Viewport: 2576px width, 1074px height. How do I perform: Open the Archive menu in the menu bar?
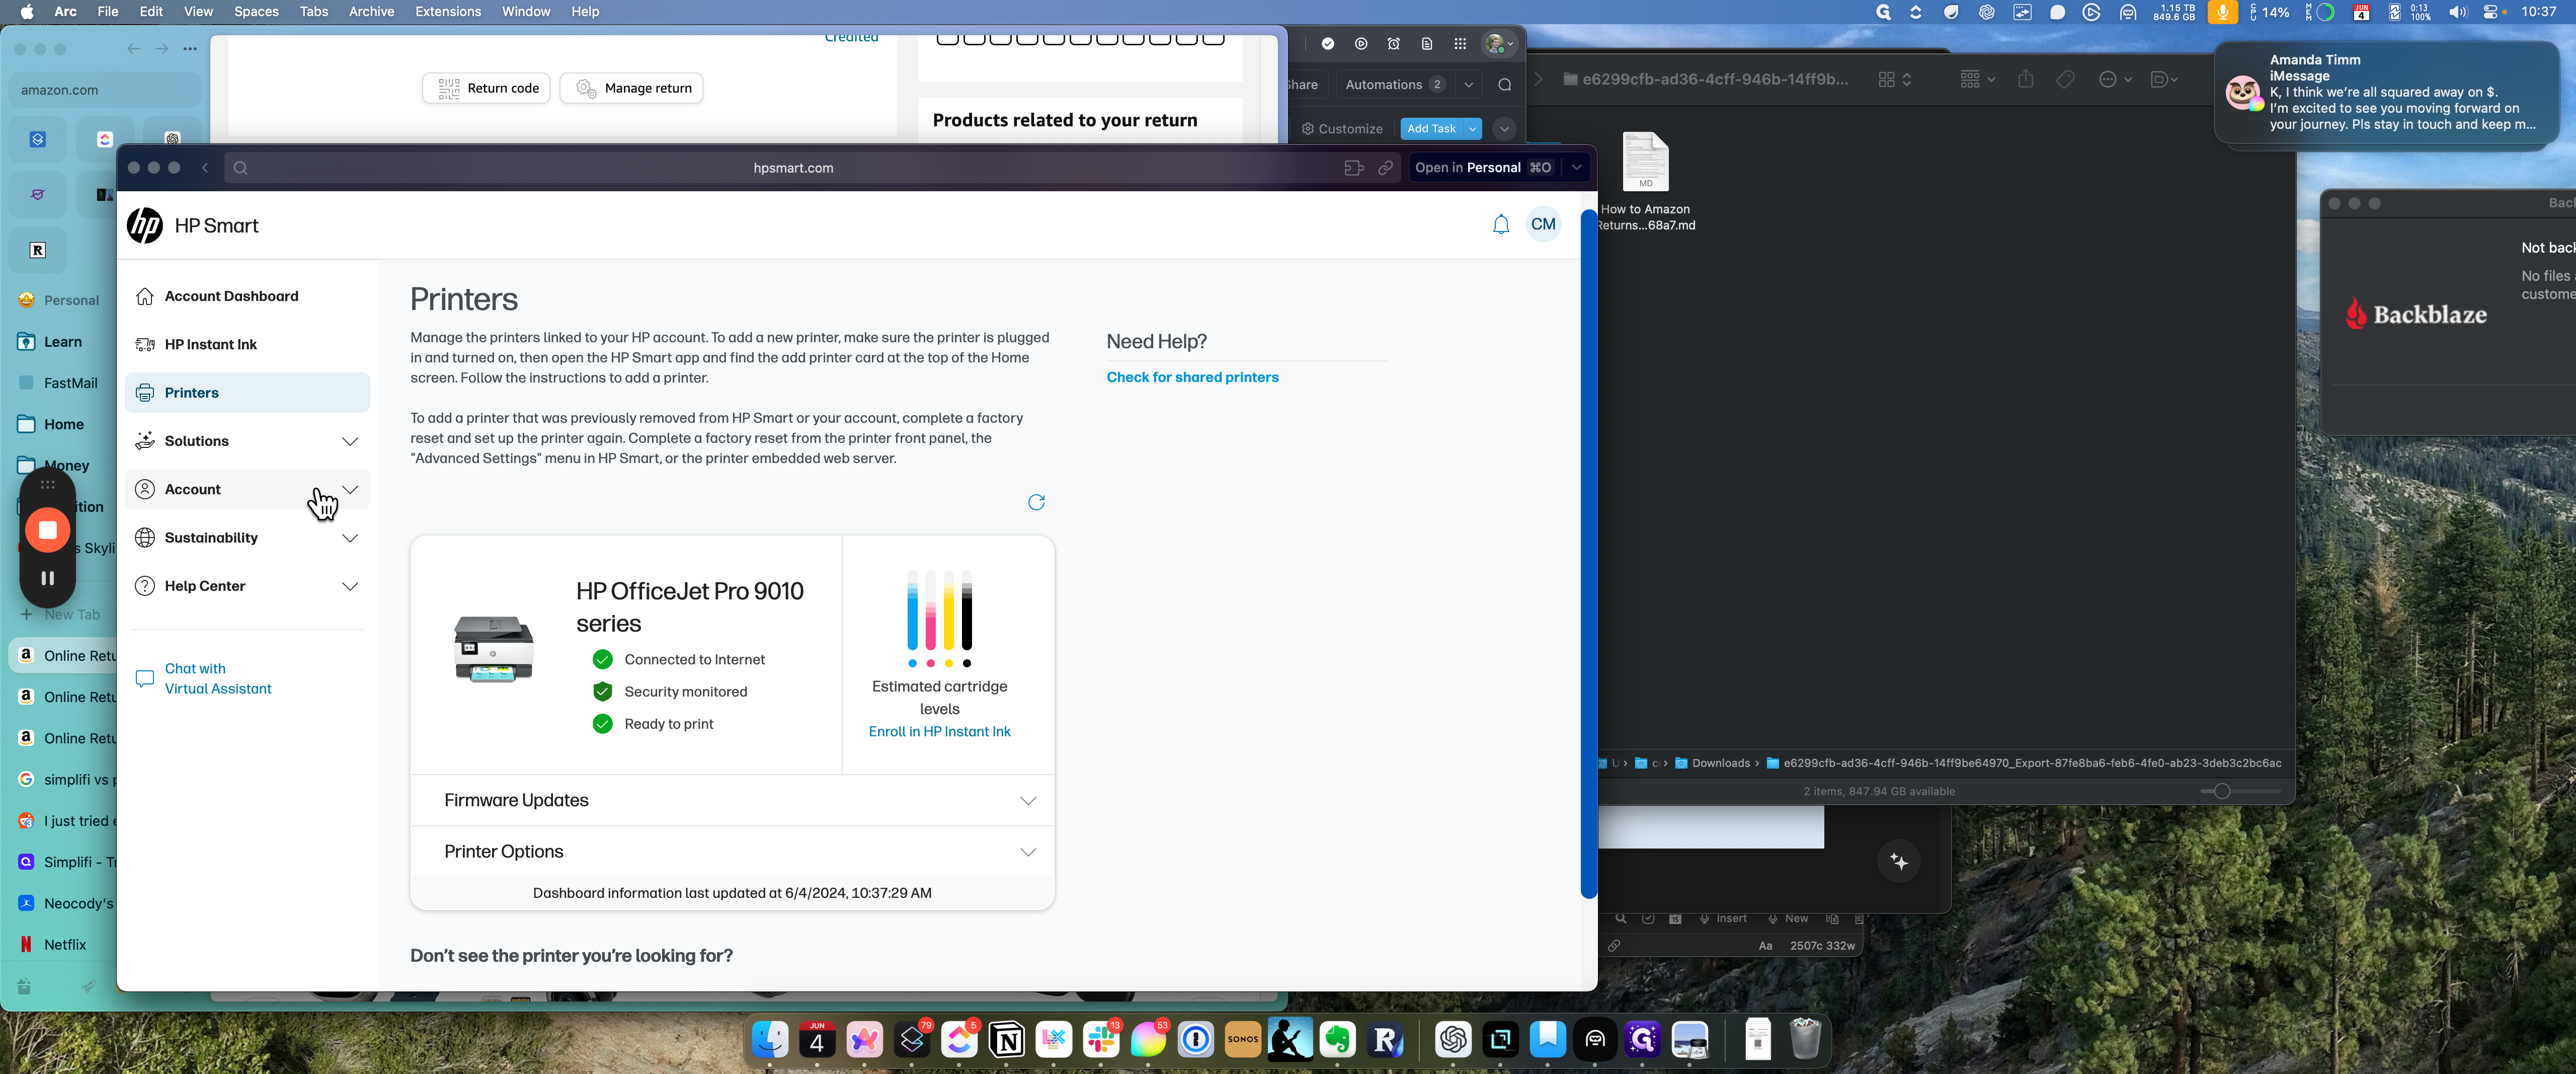tap(371, 12)
